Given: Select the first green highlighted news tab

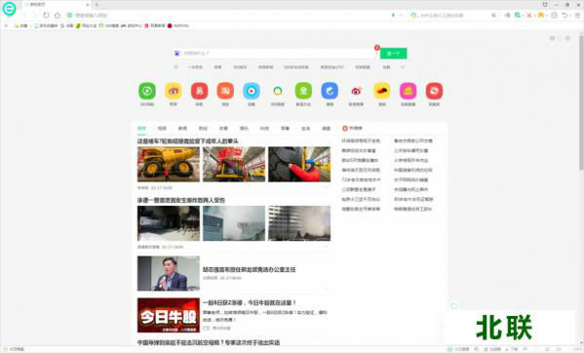Looking at the screenshot, I should click(141, 128).
